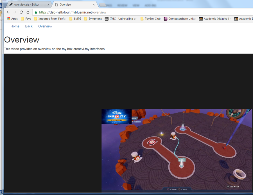
Task: Open the ToyBox Club bookmark folder
Action: (151, 19)
